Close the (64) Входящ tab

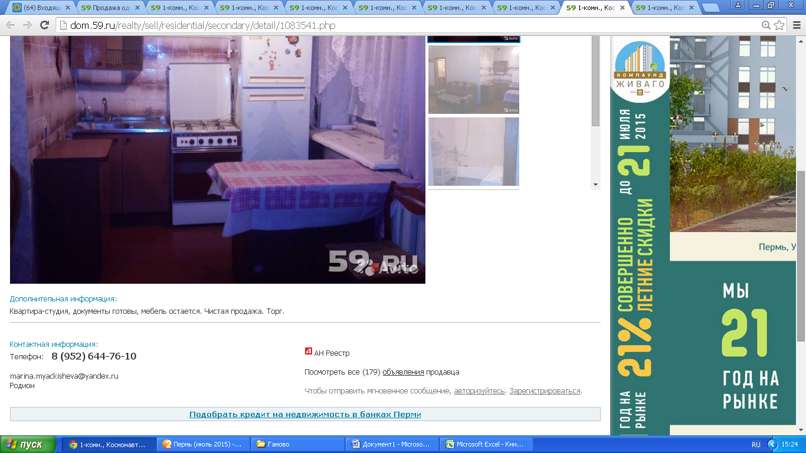67,8
